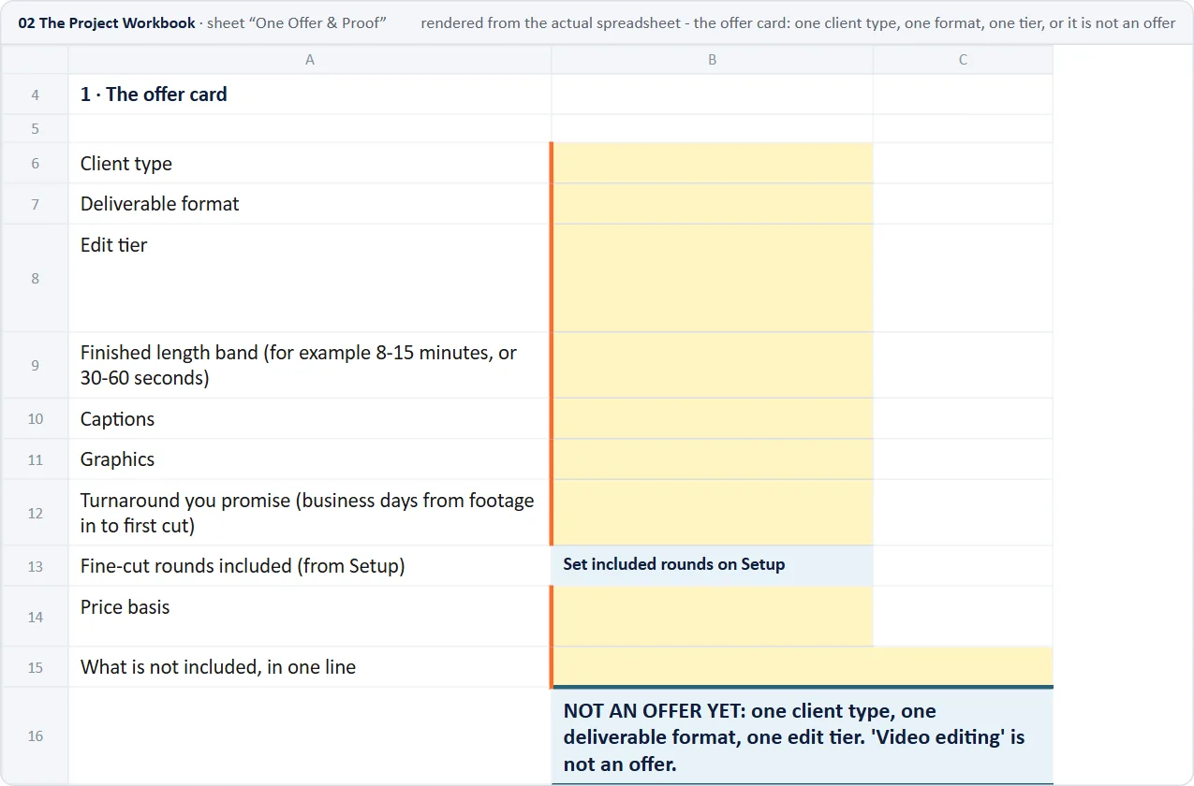Select the yellow input cell for Graphics
Screen dimensions: 1194x786
[x=713, y=459]
